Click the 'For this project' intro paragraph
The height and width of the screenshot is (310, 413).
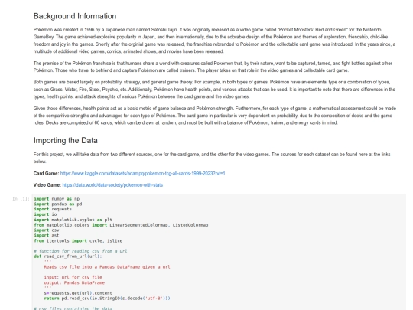pos(212,158)
